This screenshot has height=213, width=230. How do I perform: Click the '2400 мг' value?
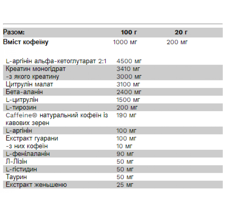(129, 92)
